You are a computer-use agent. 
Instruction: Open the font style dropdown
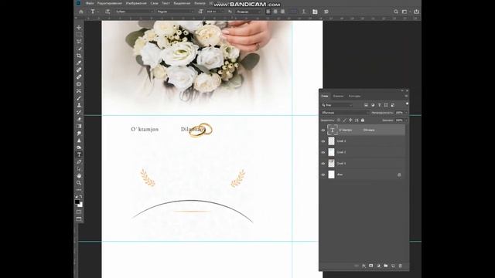pyautogui.click(x=176, y=12)
